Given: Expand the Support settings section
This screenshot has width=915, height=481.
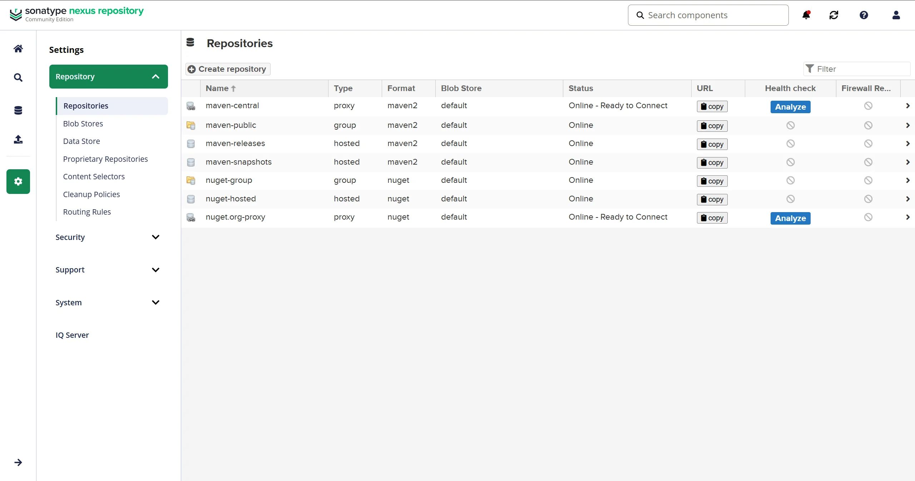Looking at the screenshot, I should (109, 270).
